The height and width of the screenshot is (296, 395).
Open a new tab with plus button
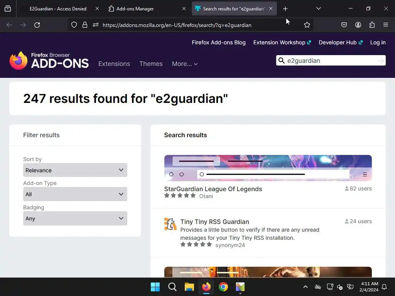coord(285,9)
